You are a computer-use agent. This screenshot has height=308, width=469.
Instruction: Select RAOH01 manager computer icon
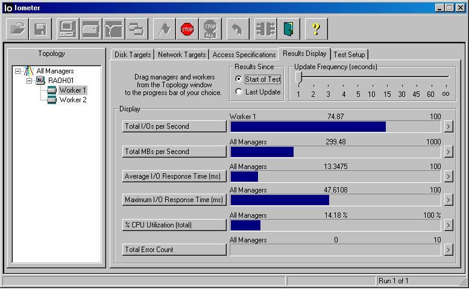[x=40, y=80]
